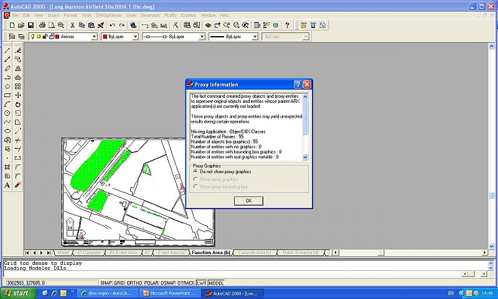This screenshot has height=299, width=498.
Task: Select the Circle draw tool
Action: tap(7, 113)
